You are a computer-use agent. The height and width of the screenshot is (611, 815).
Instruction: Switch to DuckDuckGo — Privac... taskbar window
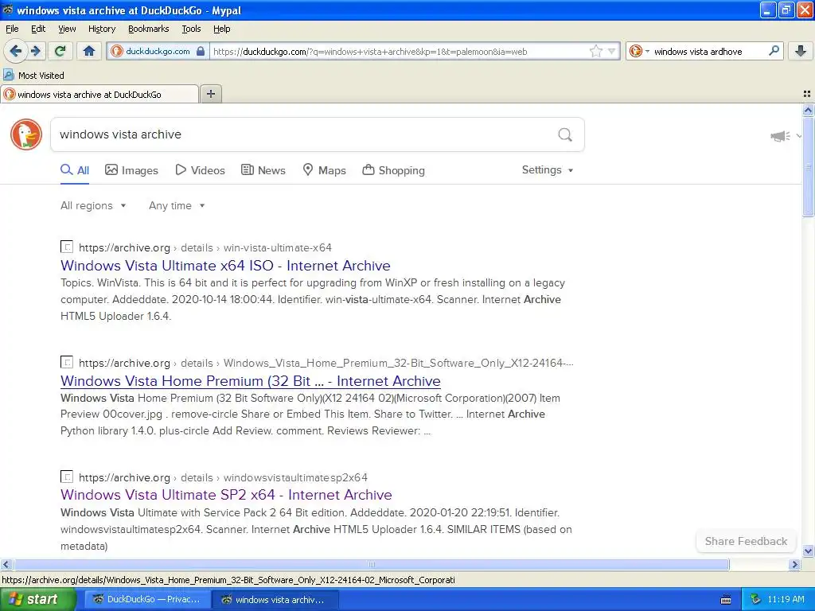[146, 599]
